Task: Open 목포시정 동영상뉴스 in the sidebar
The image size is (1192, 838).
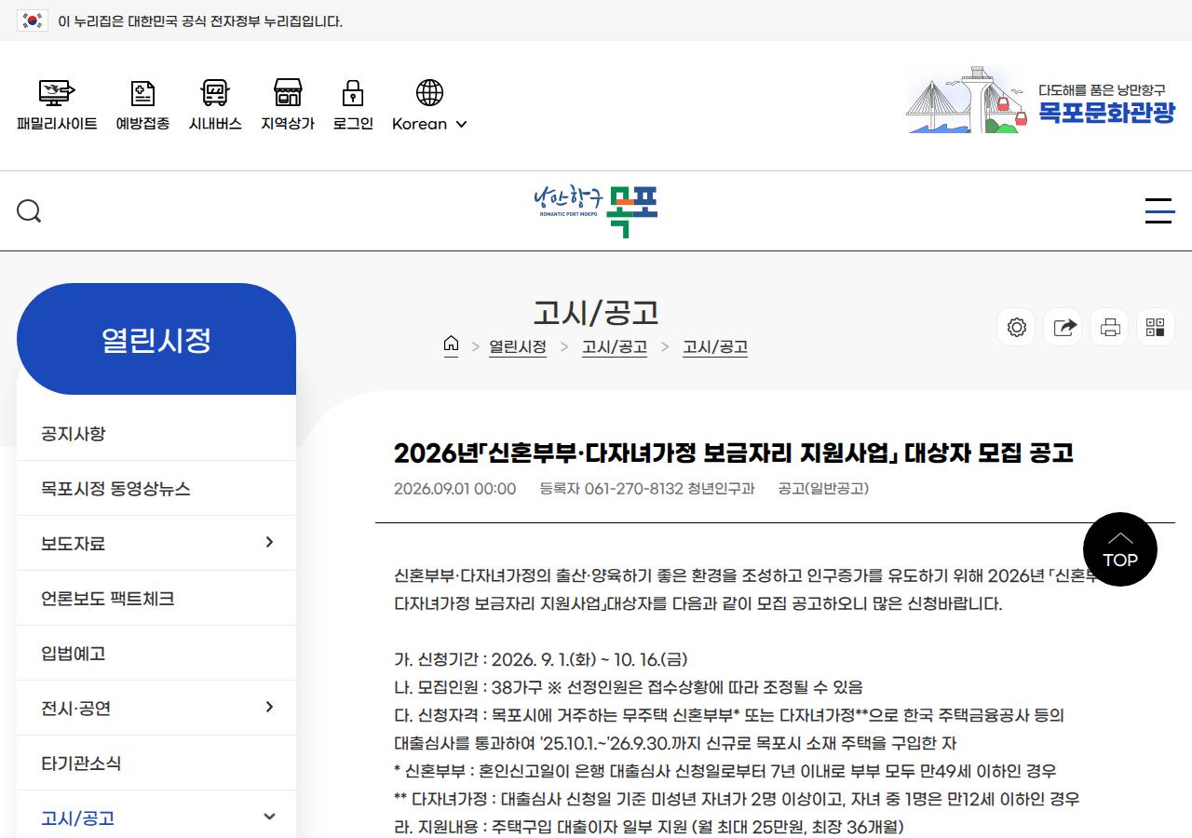Action: coord(156,489)
